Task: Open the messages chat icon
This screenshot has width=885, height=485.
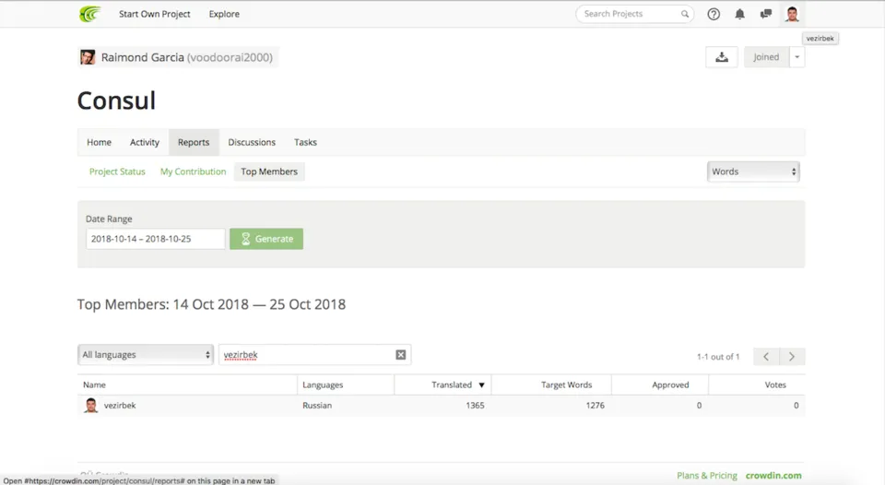Action: tap(765, 14)
